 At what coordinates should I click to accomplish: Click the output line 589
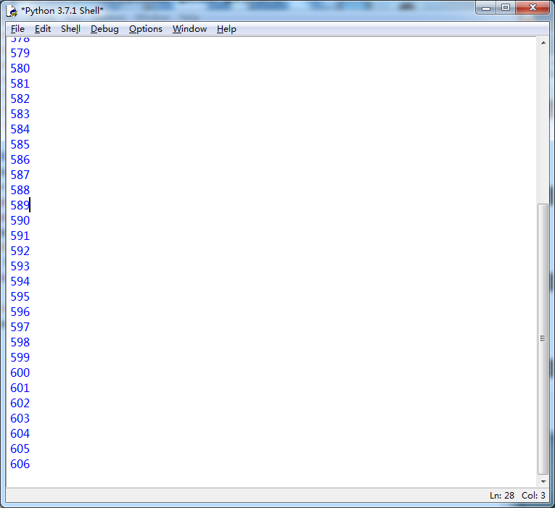coord(20,205)
